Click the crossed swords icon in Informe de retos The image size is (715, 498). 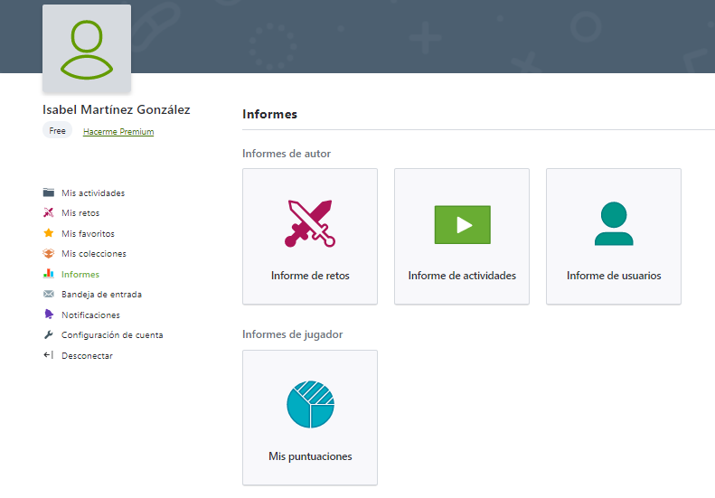point(310,223)
